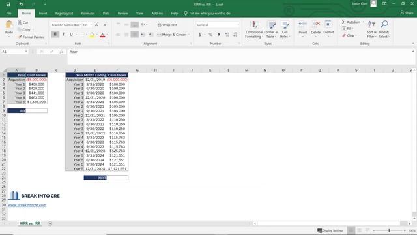The image size is (417, 235).
Task: Click the Tell me what you want box
Action: click(207, 13)
